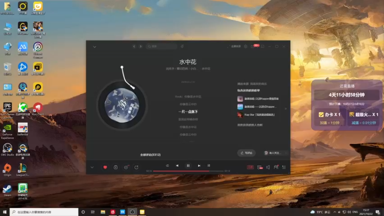384x216 pixels.
Task: Open the notification center icon
Action: coord(378,212)
